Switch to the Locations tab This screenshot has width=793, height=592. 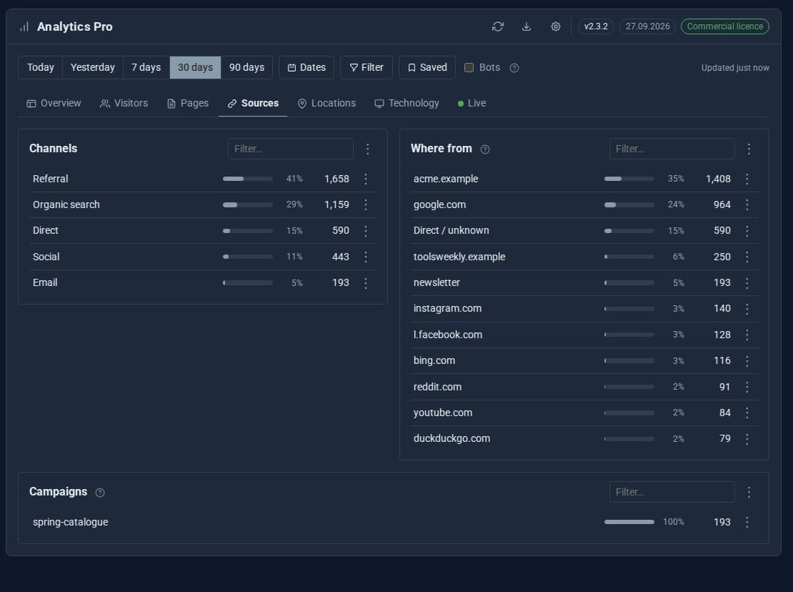tap(326, 103)
